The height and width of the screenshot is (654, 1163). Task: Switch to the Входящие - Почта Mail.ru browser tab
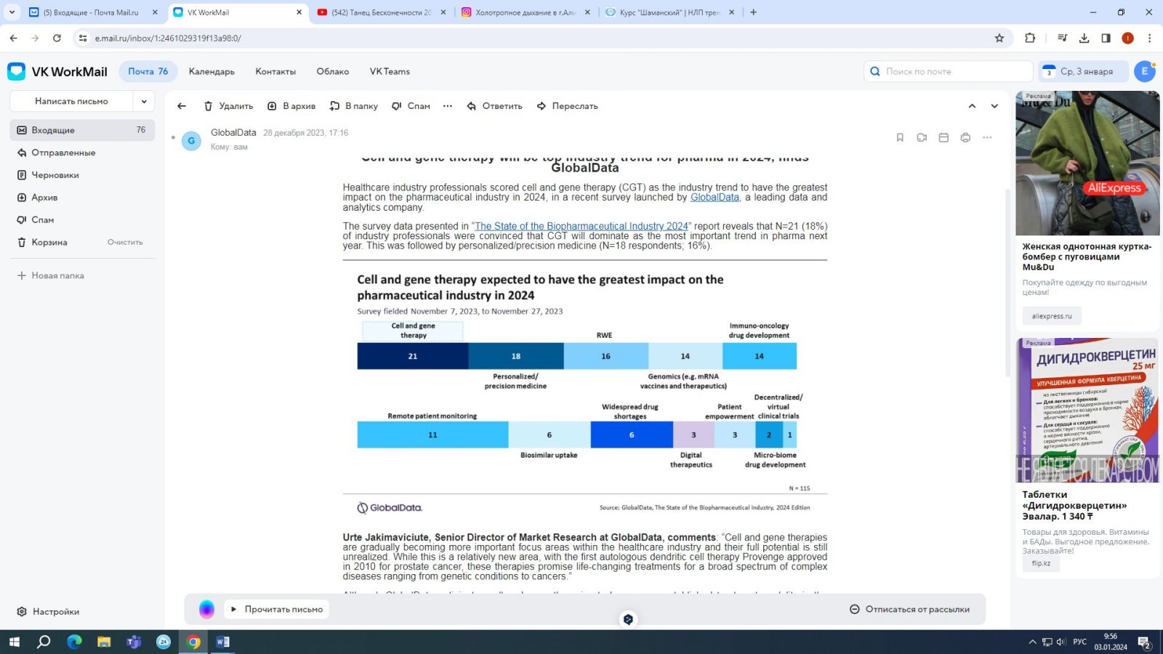coord(91,12)
